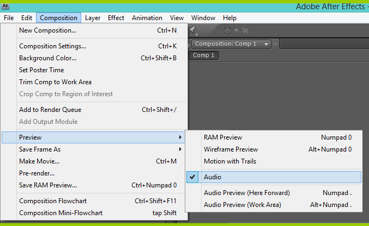
Task: Open Composition Mini-Flowchart
Action: tap(95, 213)
